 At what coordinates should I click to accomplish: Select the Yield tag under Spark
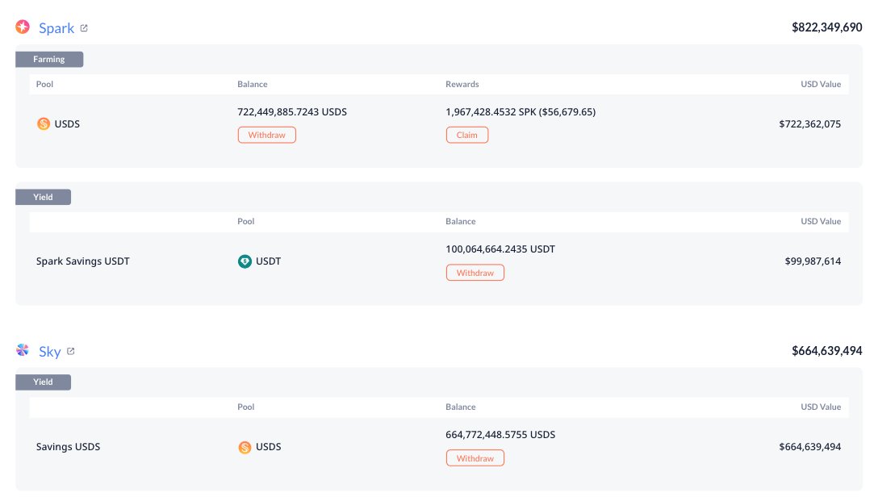43,197
